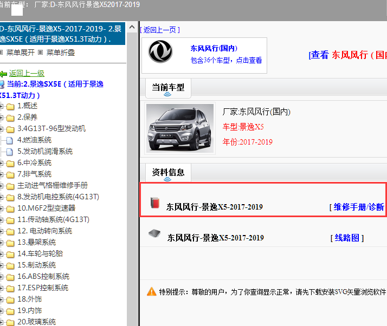Click the 年份:2017-2019 text
The image size is (387, 326).
coord(247,142)
